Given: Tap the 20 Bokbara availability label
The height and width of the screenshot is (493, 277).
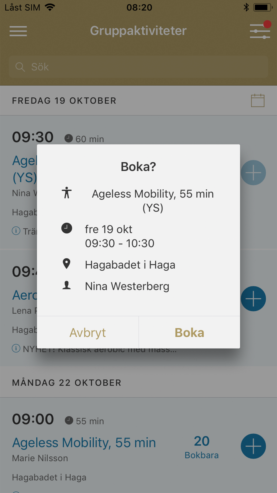Looking at the screenshot, I should click(202, 447).
